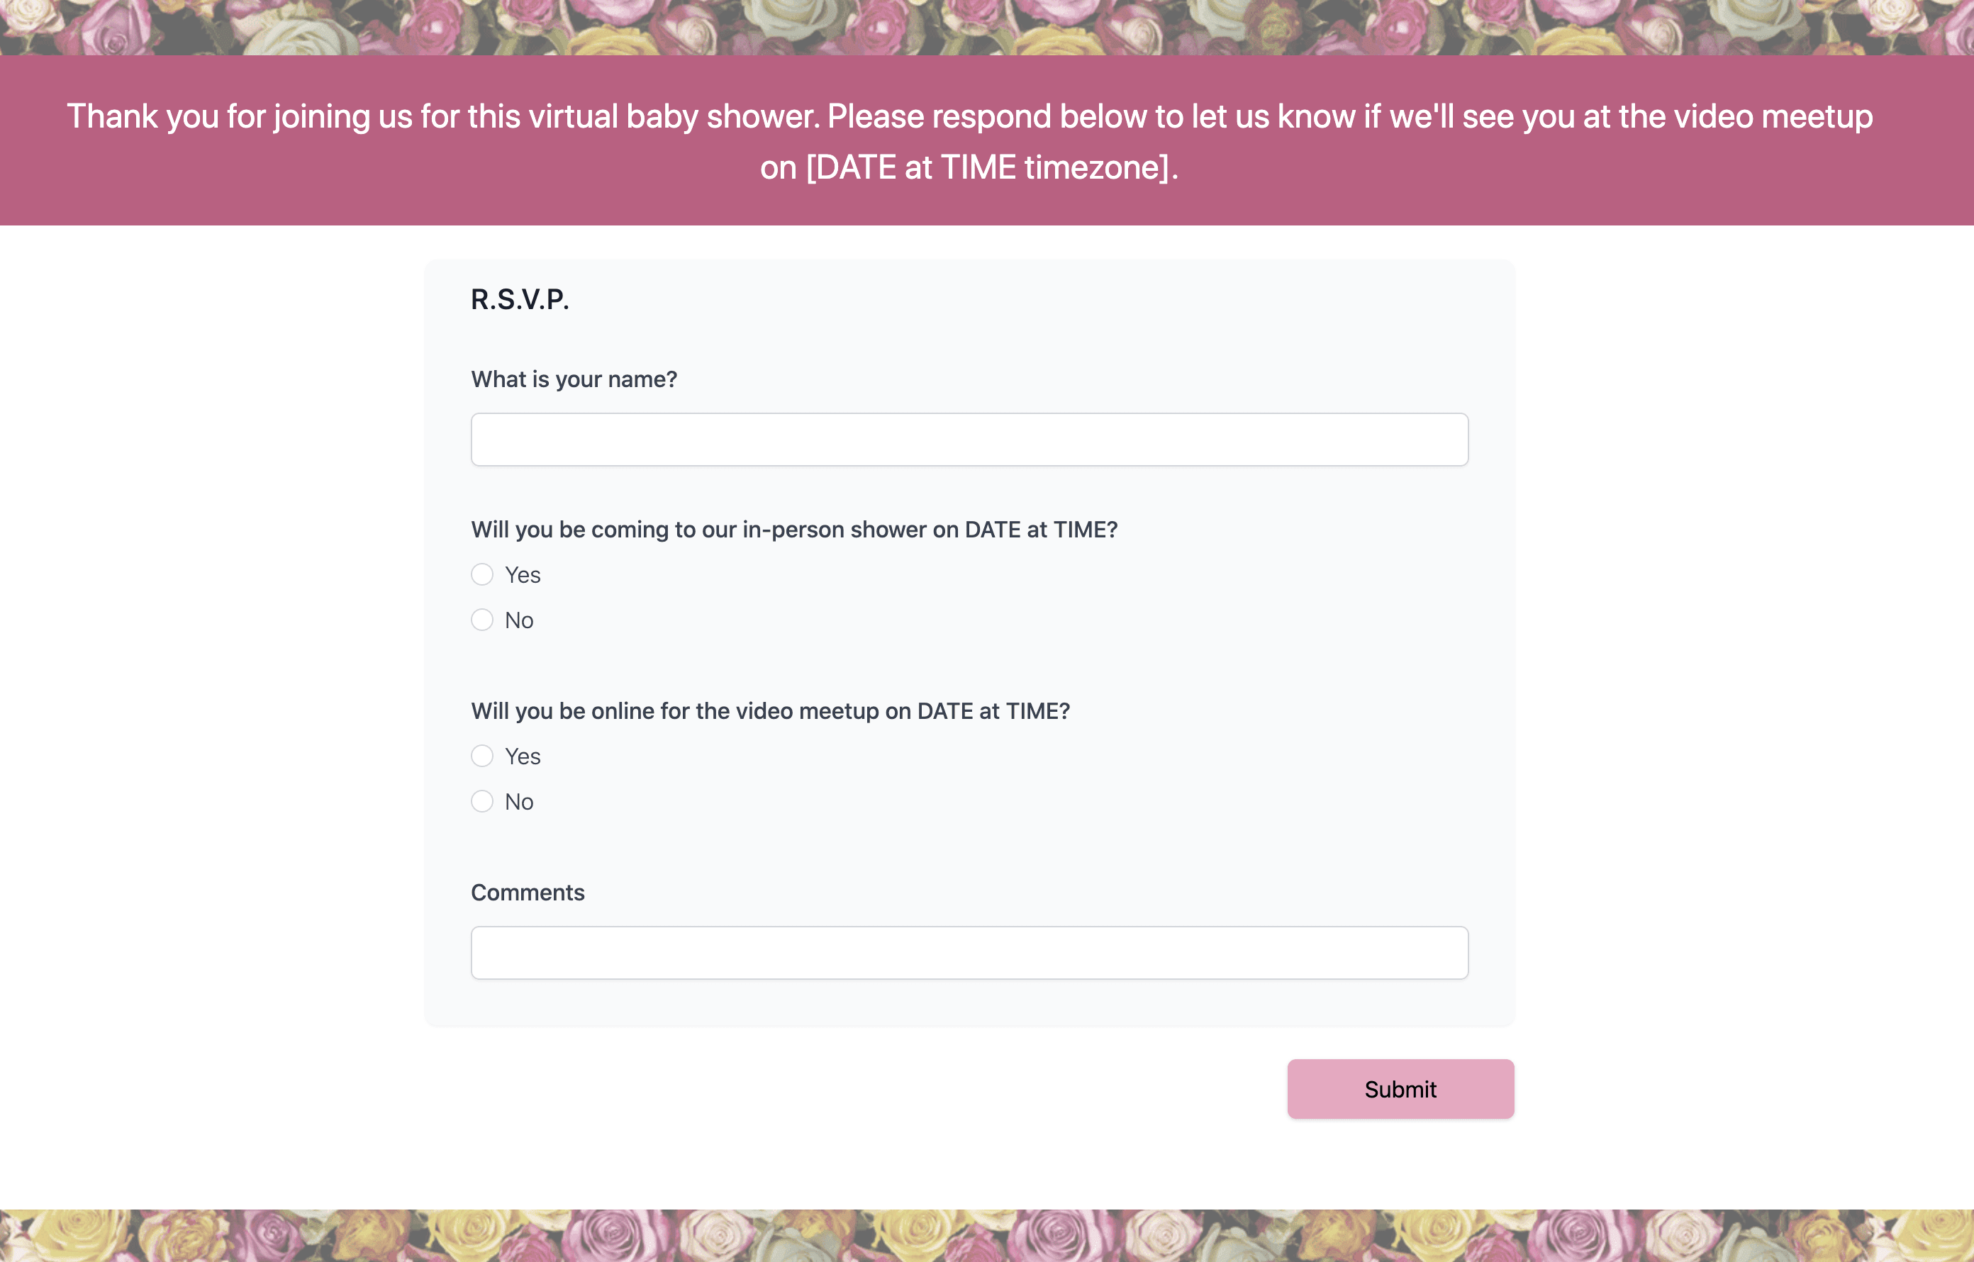1974x1262 pixels.
Task: Choose No radio for the video meetup
Action: point(482,800)
